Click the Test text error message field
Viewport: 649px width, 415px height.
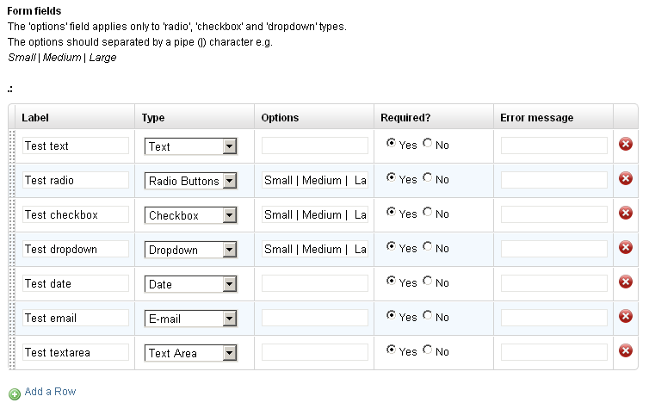click(x=554, y=146)
